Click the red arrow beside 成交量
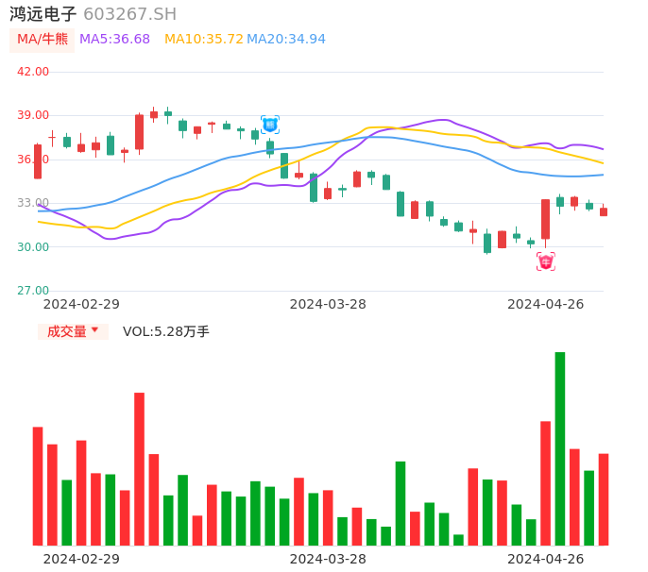 [x=94, y=330]
